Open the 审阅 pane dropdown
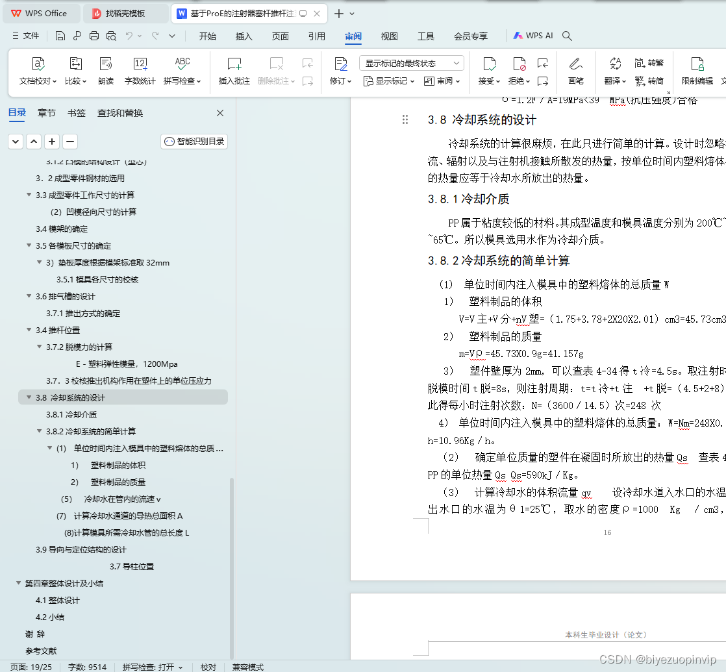The height and width of the screenshot is (672, 726). coord(442,81)
